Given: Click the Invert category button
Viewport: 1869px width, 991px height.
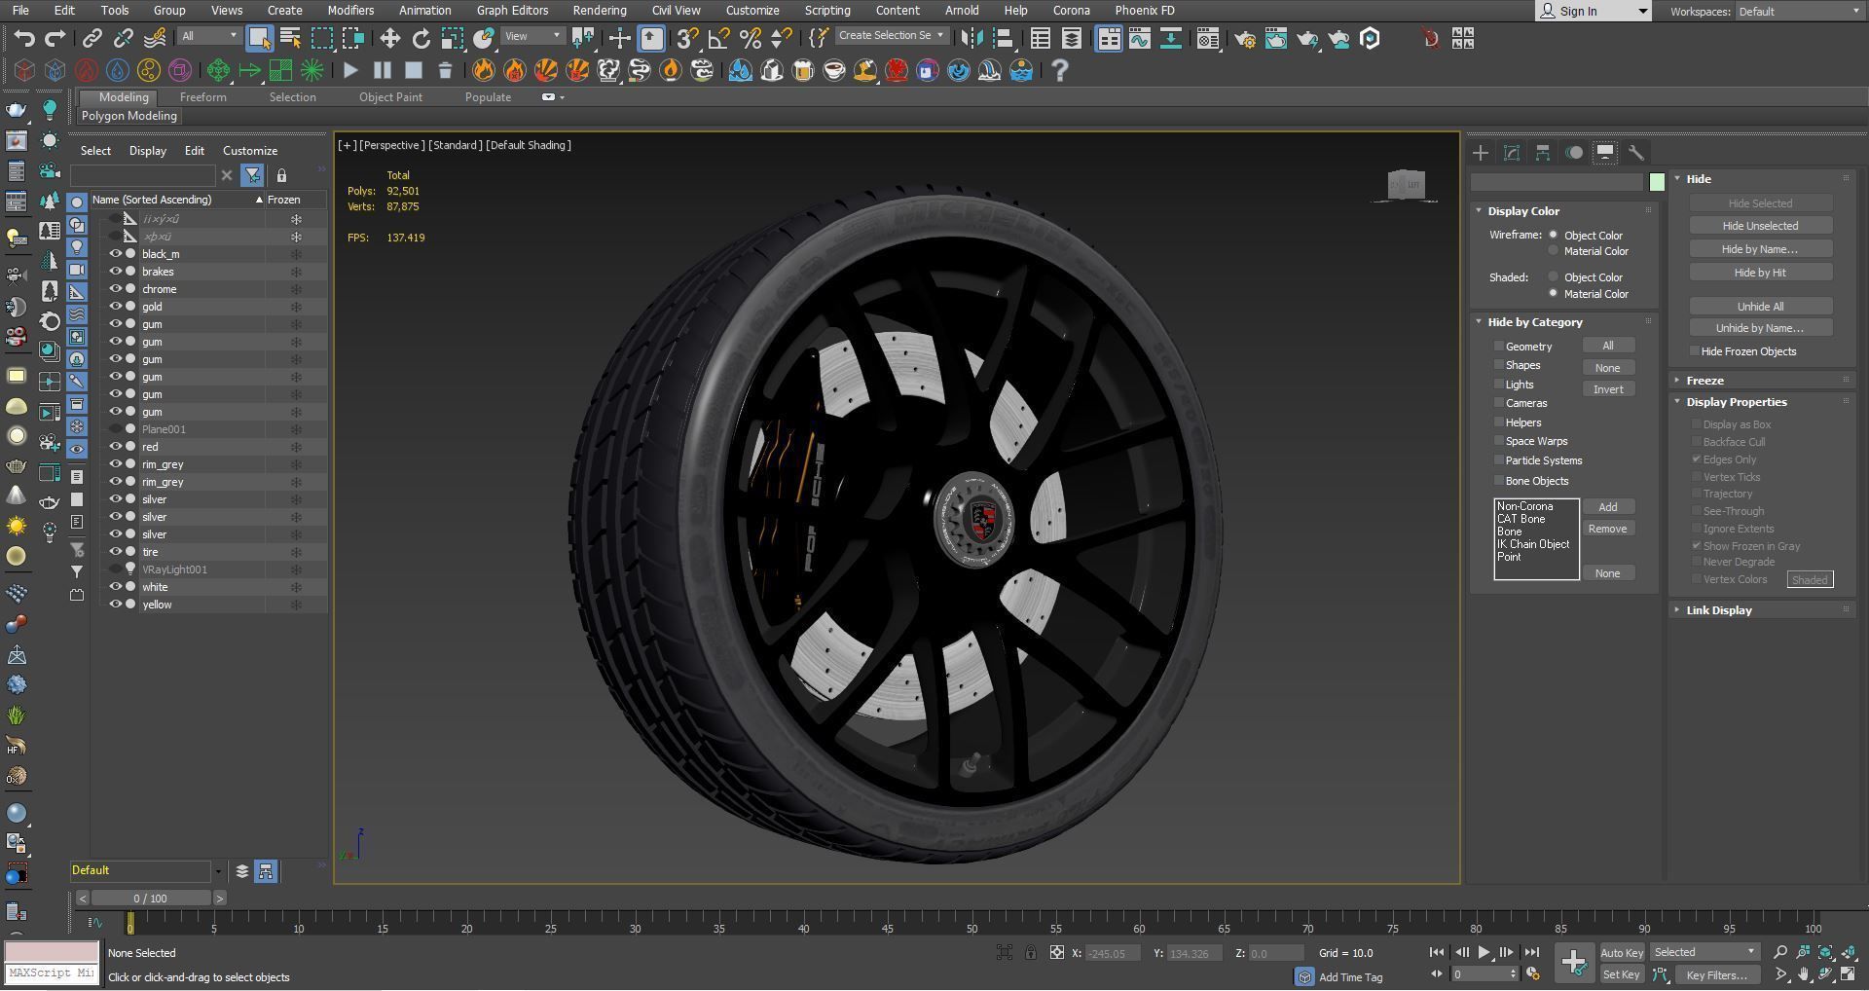Looking at the screenshot, I should pyautogui.click(x=1608, y=389).
